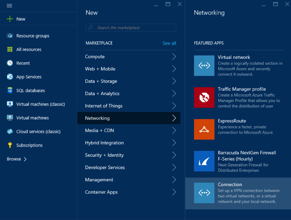Click Data + Storage category label

[x=101, y=81]
